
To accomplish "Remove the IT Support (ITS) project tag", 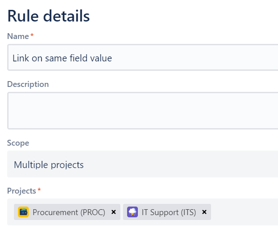I will coord(204,212).
